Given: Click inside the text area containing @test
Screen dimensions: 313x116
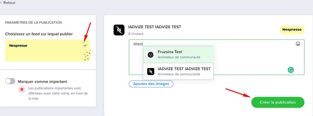Looking at the screenshot, I should coord(217,57).
